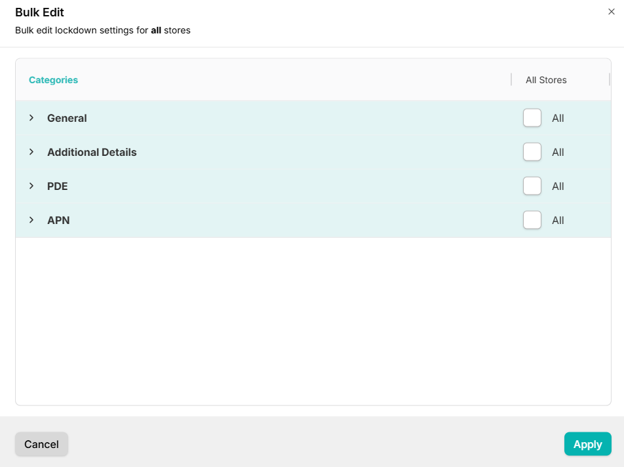Image resolution: width=624 pixels, height=467 pixels.
Task: Check the All checkbox for General
Action: click(532, 118)
